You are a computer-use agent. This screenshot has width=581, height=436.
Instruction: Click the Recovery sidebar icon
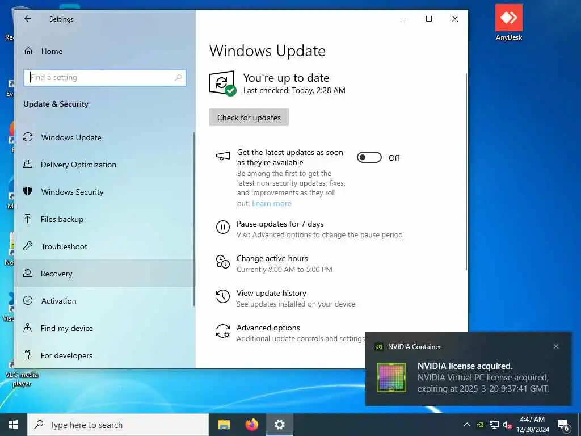pos(28,273)
